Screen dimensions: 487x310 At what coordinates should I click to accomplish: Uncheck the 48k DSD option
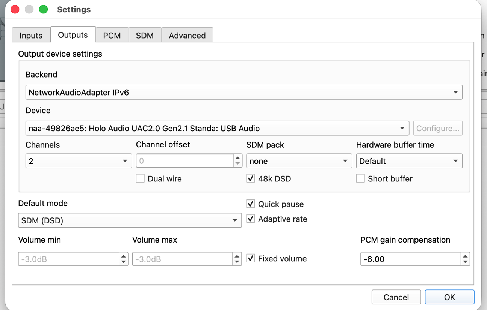[x=251, y=179]
